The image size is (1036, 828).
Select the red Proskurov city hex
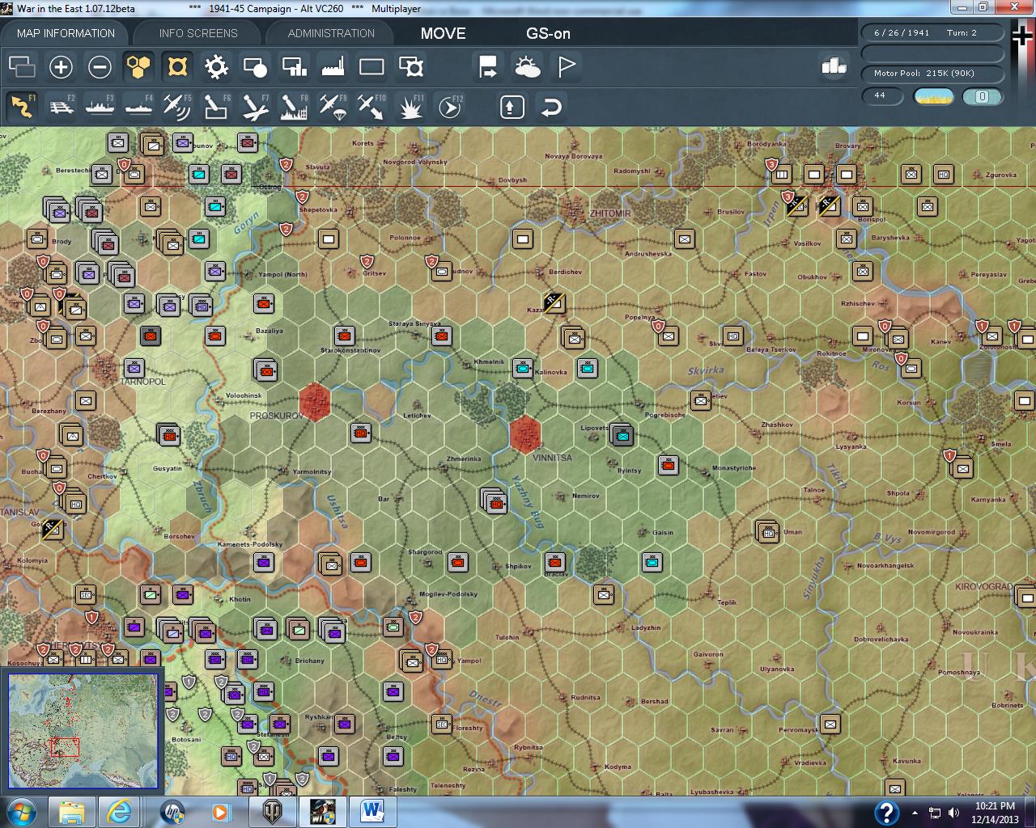[x=314, y=401]
